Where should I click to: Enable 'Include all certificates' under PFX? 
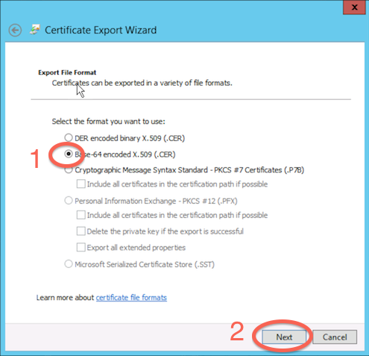pos(81,215)
